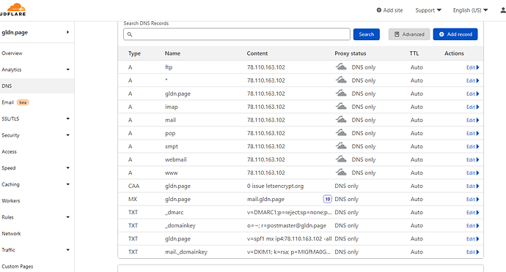Viewport: 506px width, 272px height.
Task: Expand the Rules sidebar section
Action: (67, 217)
